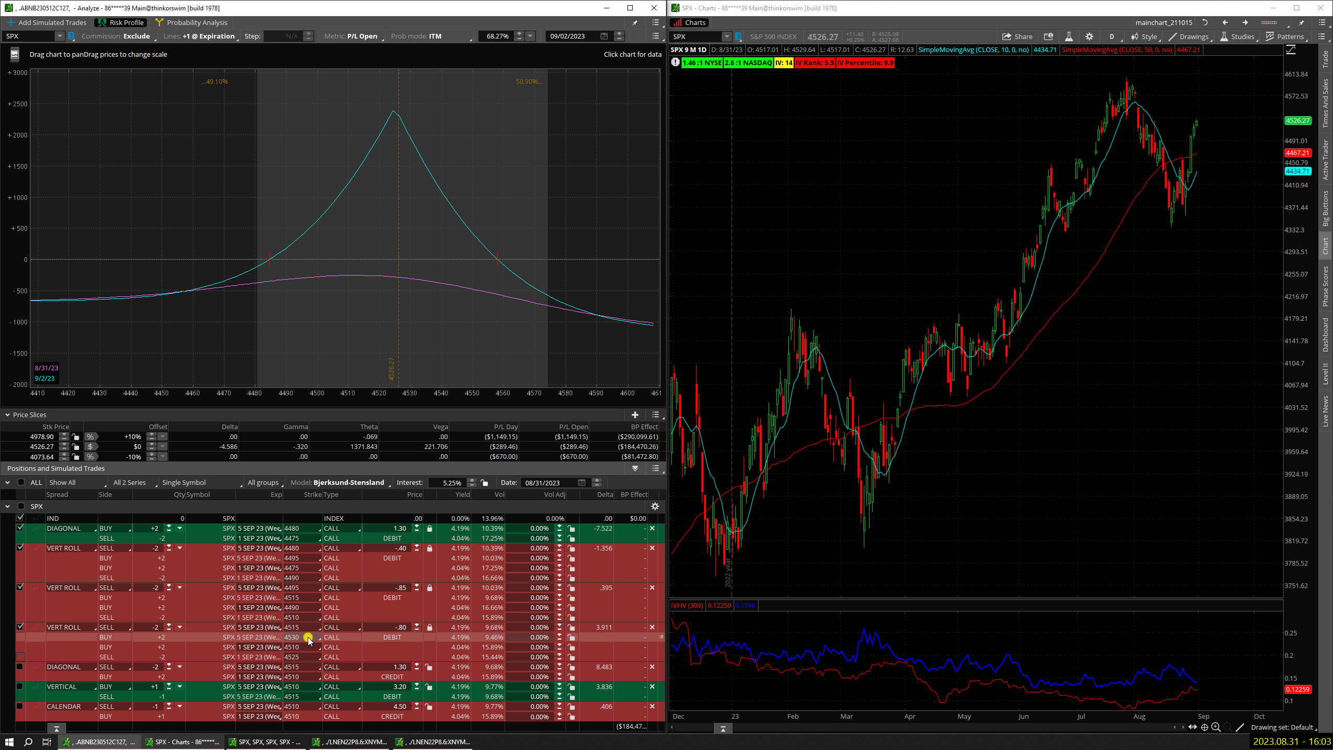Check the ALL positions checkbox

21,482
